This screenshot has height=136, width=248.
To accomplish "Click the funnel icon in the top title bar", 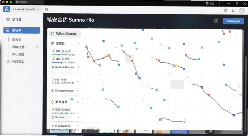I will tap(237, 3).
